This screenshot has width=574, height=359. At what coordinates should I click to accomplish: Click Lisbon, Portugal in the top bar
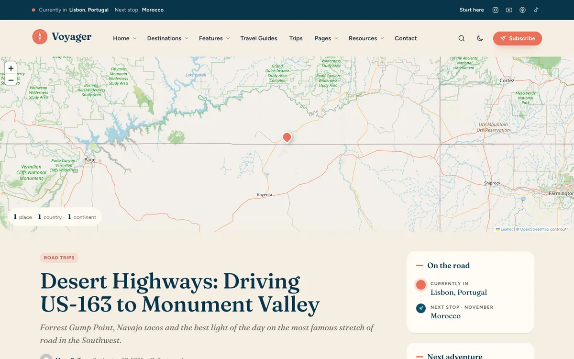[89, 10]
